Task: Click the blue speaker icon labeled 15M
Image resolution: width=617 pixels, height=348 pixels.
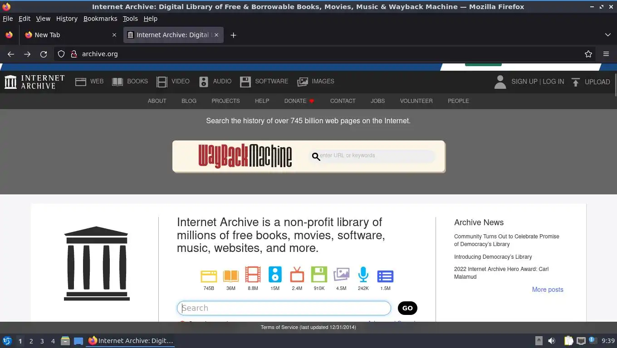Action: tap(275, 275)
